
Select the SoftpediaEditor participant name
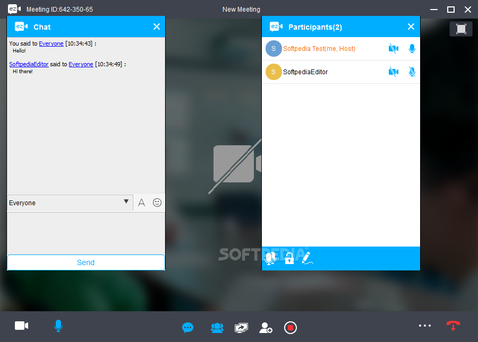(305, 72)
